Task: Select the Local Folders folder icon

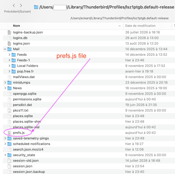Action: point(14,66)
